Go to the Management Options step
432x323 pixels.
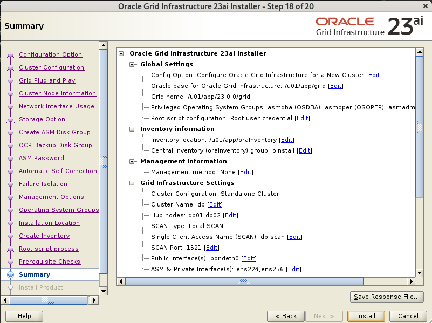click(x=52, y=197)
